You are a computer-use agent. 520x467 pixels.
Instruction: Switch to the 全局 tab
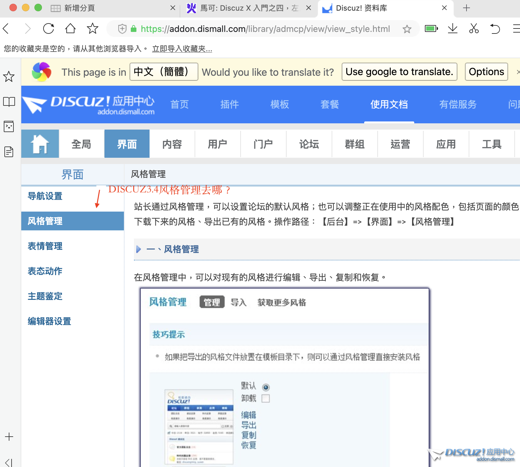click(x=81, y=144)
